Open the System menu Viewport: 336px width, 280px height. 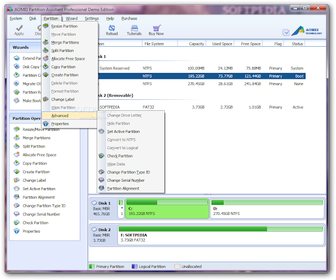(x=16, y=18)
